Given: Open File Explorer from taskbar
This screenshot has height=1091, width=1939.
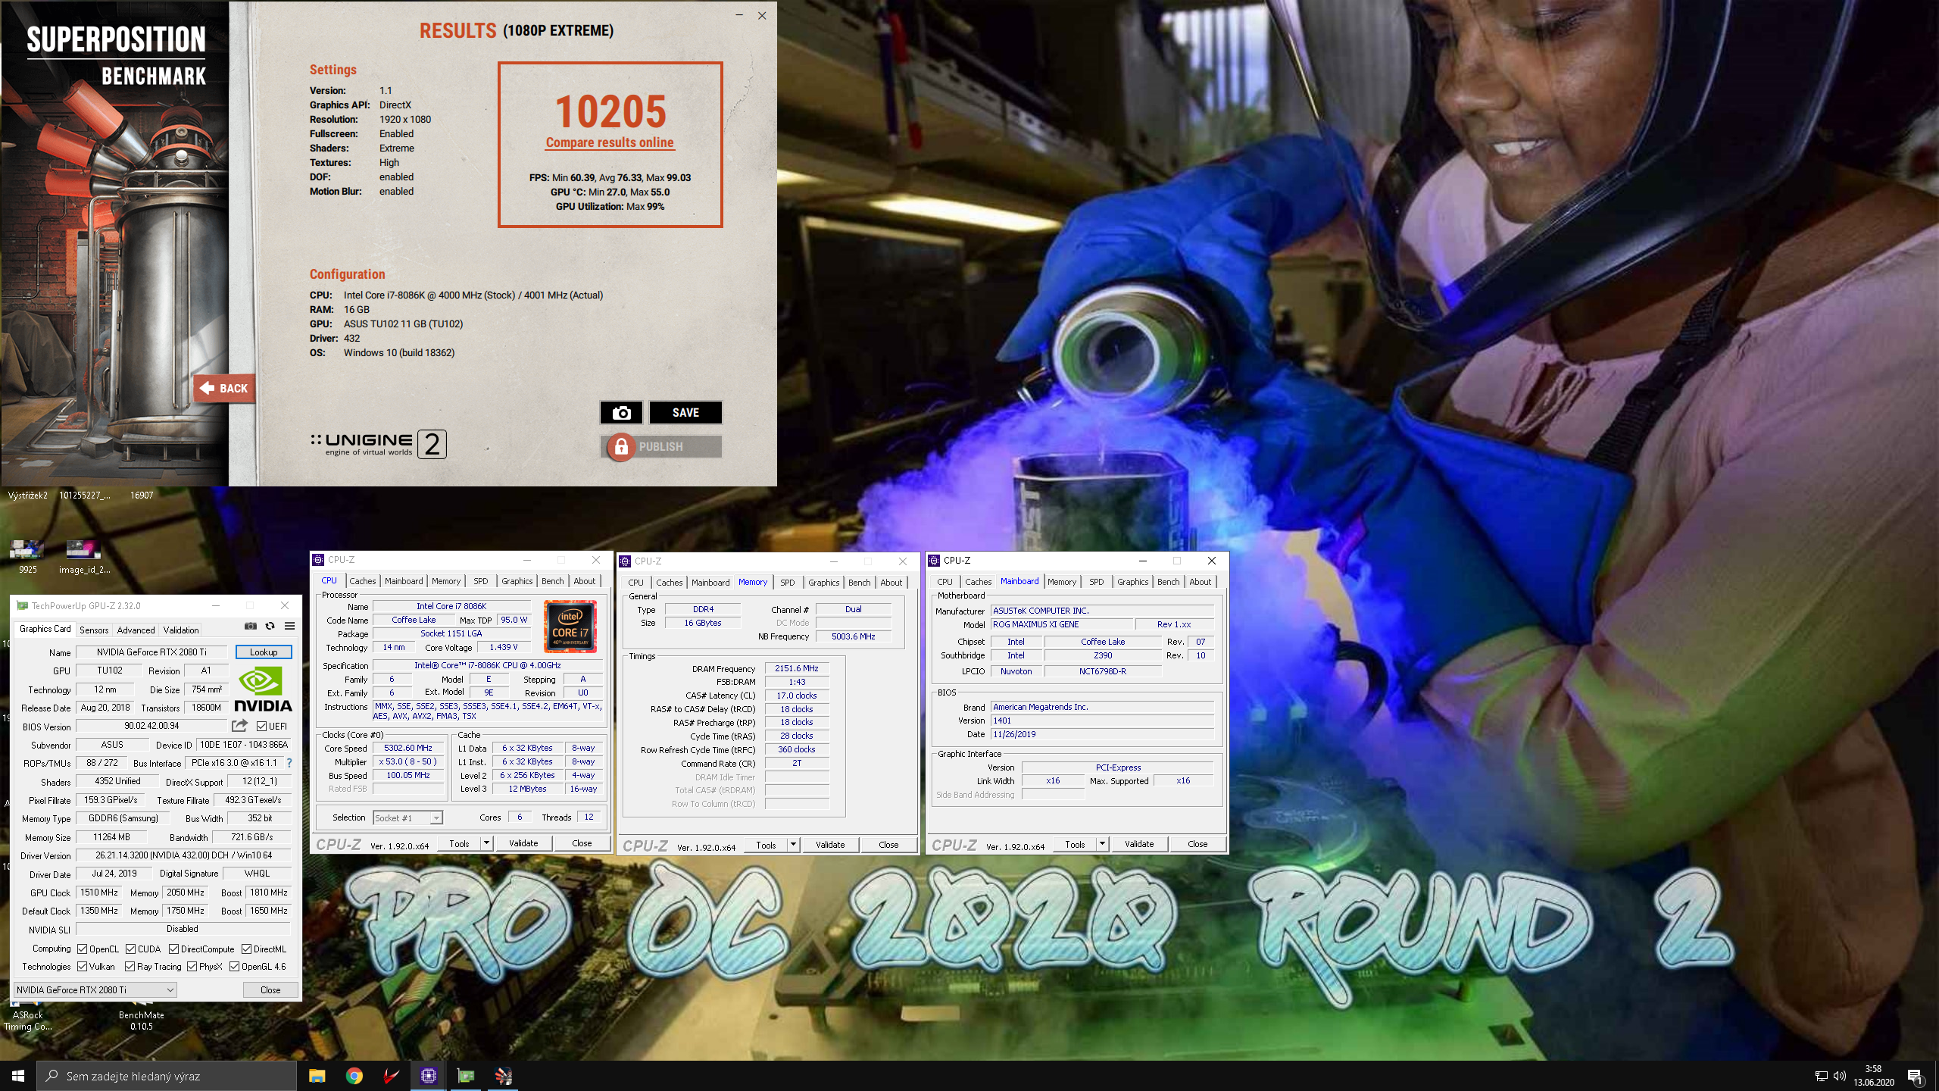Looking at the screenshot, I should pos(317,1076).
